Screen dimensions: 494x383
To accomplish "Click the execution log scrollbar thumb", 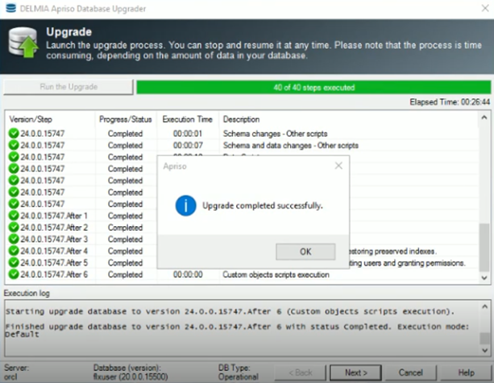I will point(484,339).
